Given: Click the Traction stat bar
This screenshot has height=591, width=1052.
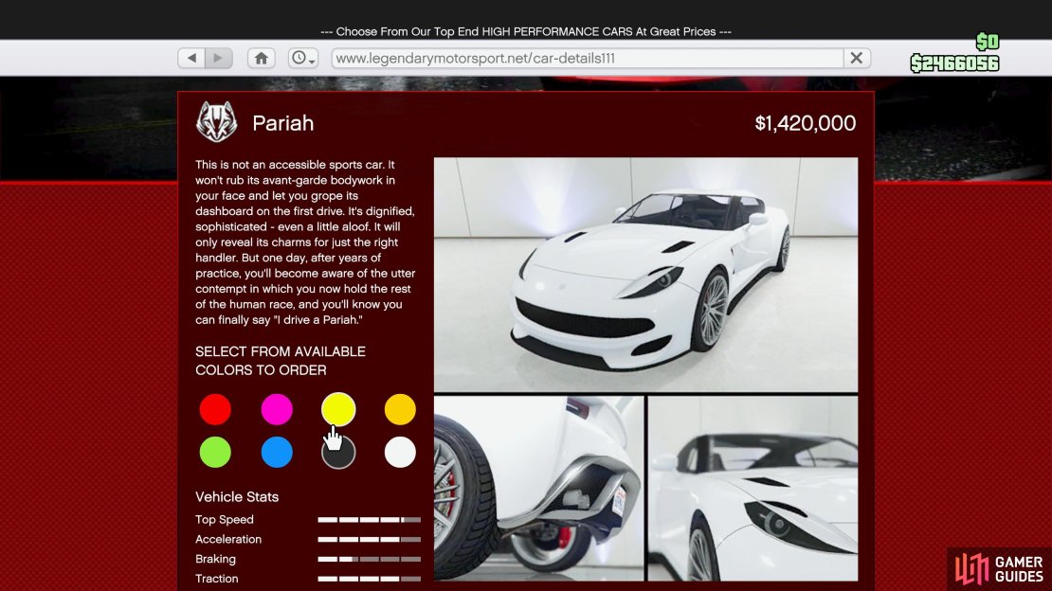Looking at the screenshot, I should (369, 579).
